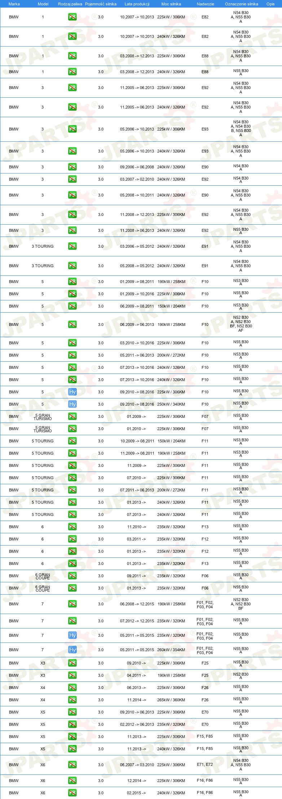282x799 pixels.
Task: Select 'N52 B30 A' engine code in X3 row
Action: pos(241,676)
